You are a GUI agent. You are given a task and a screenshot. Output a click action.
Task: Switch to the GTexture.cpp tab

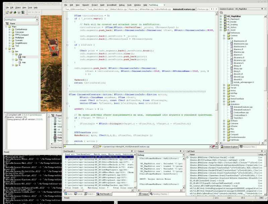click(202, 10)
